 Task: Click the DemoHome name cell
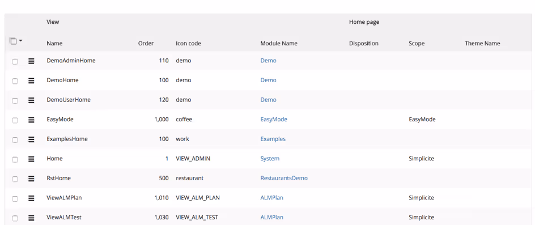pyautogui.click(x=62, y=80)
